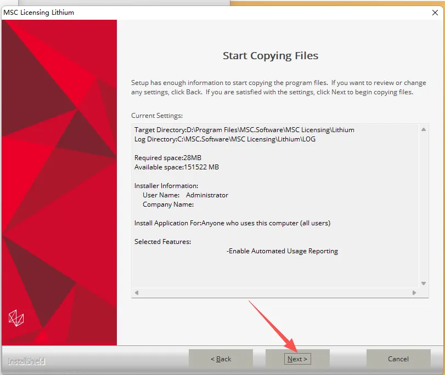
Task: Click the User Name: Administrator line
Action: coord(185,195)
